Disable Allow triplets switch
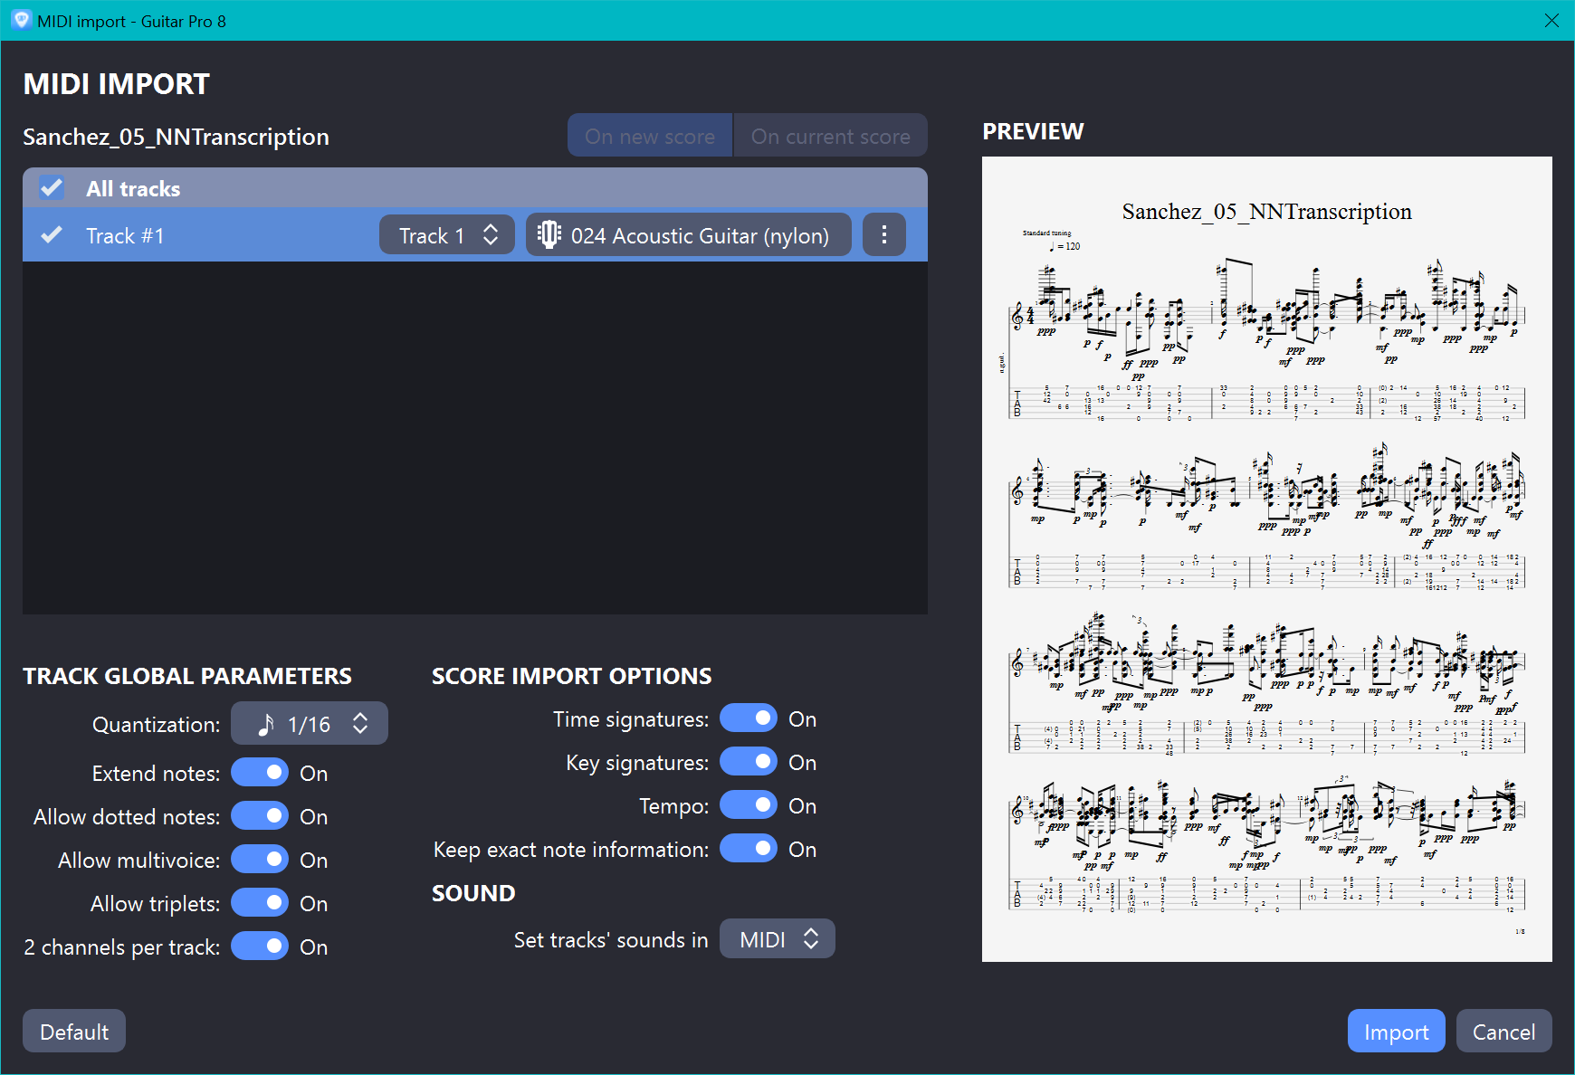1575x1075 pixels. coord(260,903)
